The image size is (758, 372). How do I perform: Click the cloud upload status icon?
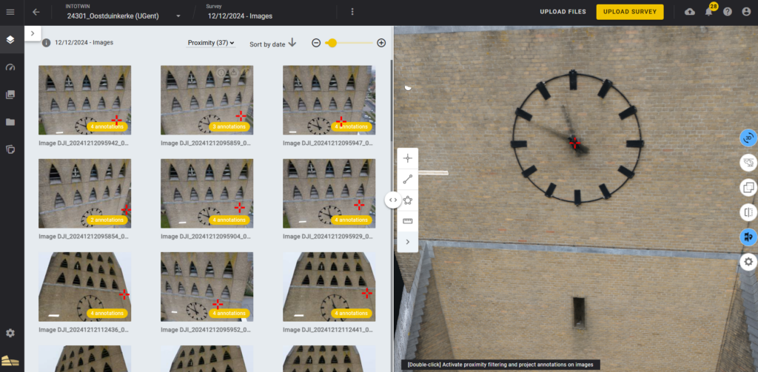(x=690, y=12)
